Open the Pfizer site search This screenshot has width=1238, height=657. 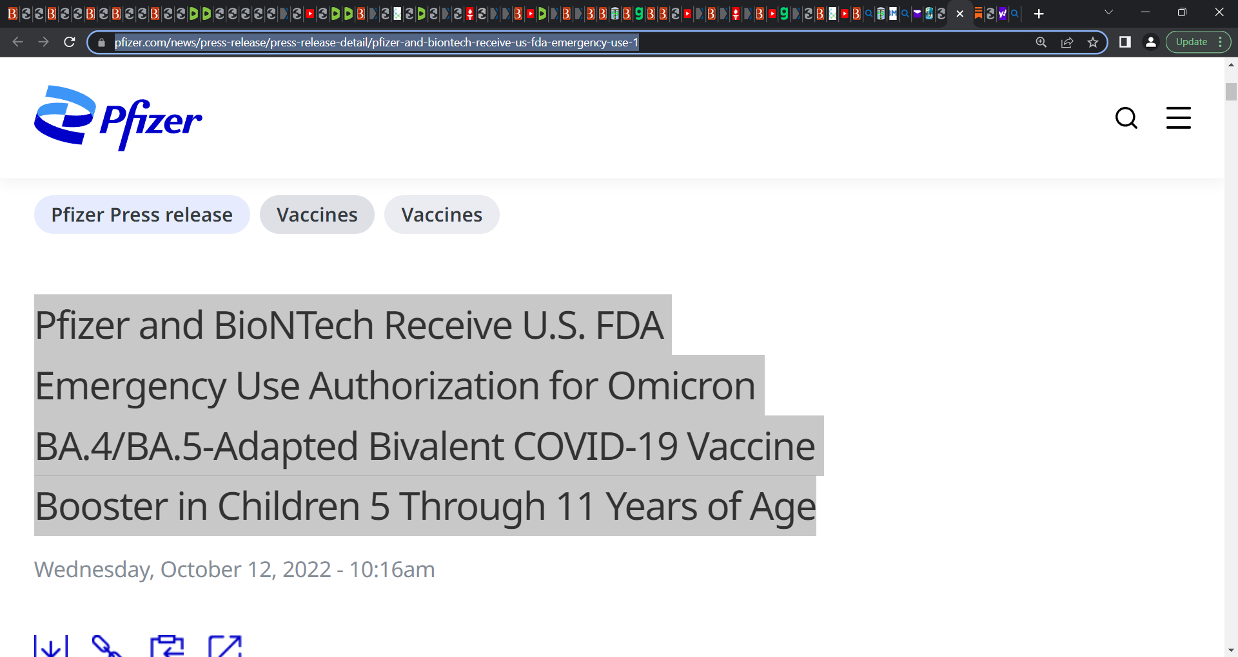click(x=1126, y=118)
